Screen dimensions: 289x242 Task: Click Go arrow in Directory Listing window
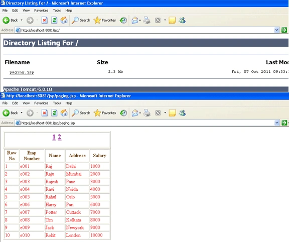click(284, 30)
